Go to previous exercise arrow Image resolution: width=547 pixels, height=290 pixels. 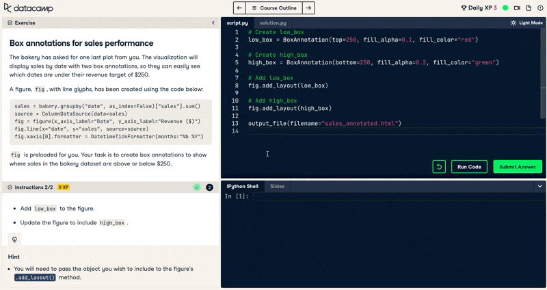click(239, 8)
